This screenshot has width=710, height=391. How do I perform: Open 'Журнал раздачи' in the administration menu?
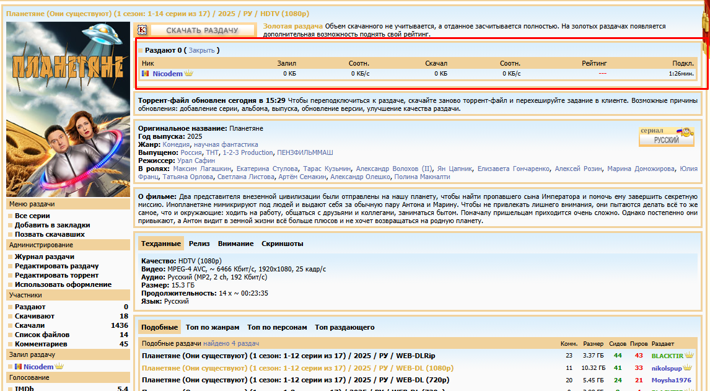45,257
